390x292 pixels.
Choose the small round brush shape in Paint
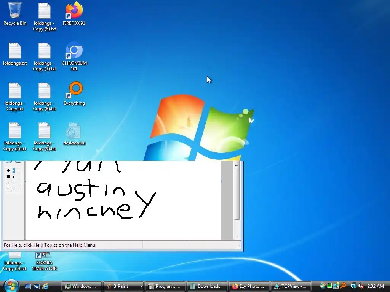(19, 171)
